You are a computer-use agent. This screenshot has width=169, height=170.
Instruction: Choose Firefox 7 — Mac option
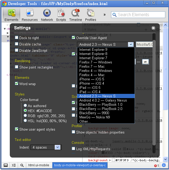pyautogui.click(x=106, y=66)
